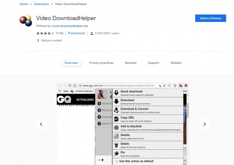Viewport: 234px width, 165px height.
Task: Click the funnel filter toolbar icon
Action: click(x=175, y=86)
